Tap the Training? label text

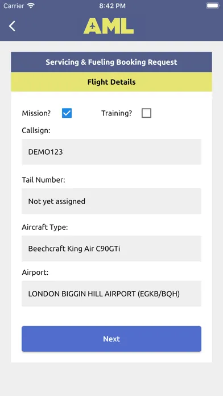(117, 113)
